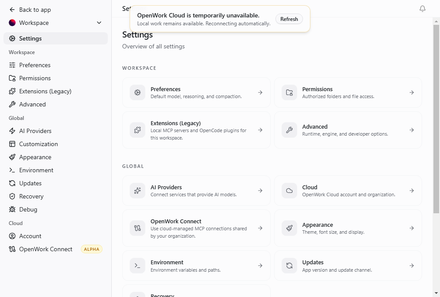Screen dimensions: 440x297
Task: Click the sliders icon beside sidebar Preferences
Action: pyautogui.click(x=12, y=65)
